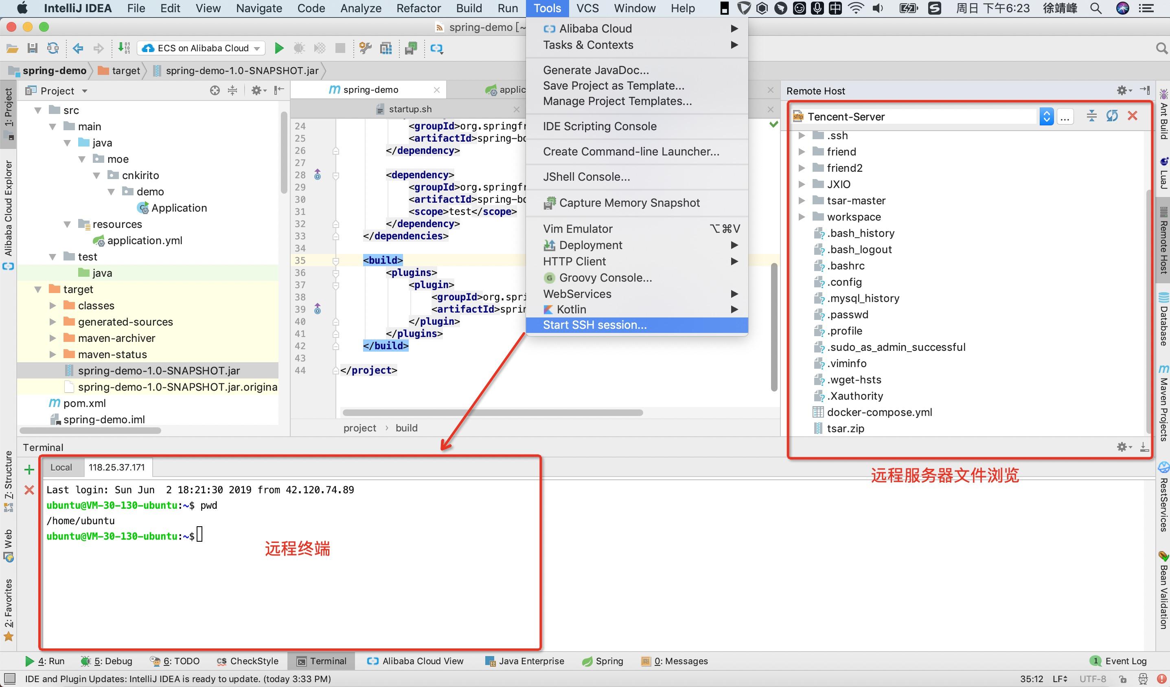Click the Synchronize icon in main toolbar
Viewport: 1170px width, 687px height.
[53, 48]
